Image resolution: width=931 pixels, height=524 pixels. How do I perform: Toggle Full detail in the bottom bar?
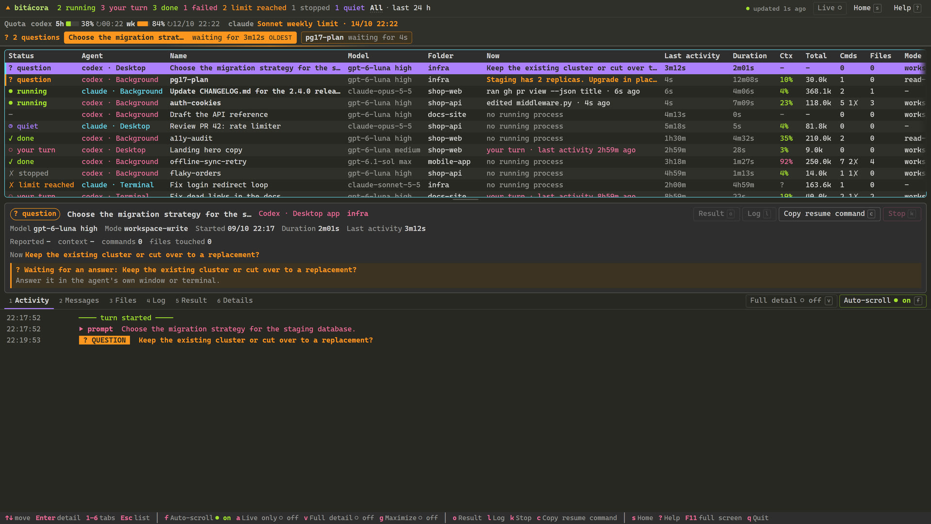[339, 518]
